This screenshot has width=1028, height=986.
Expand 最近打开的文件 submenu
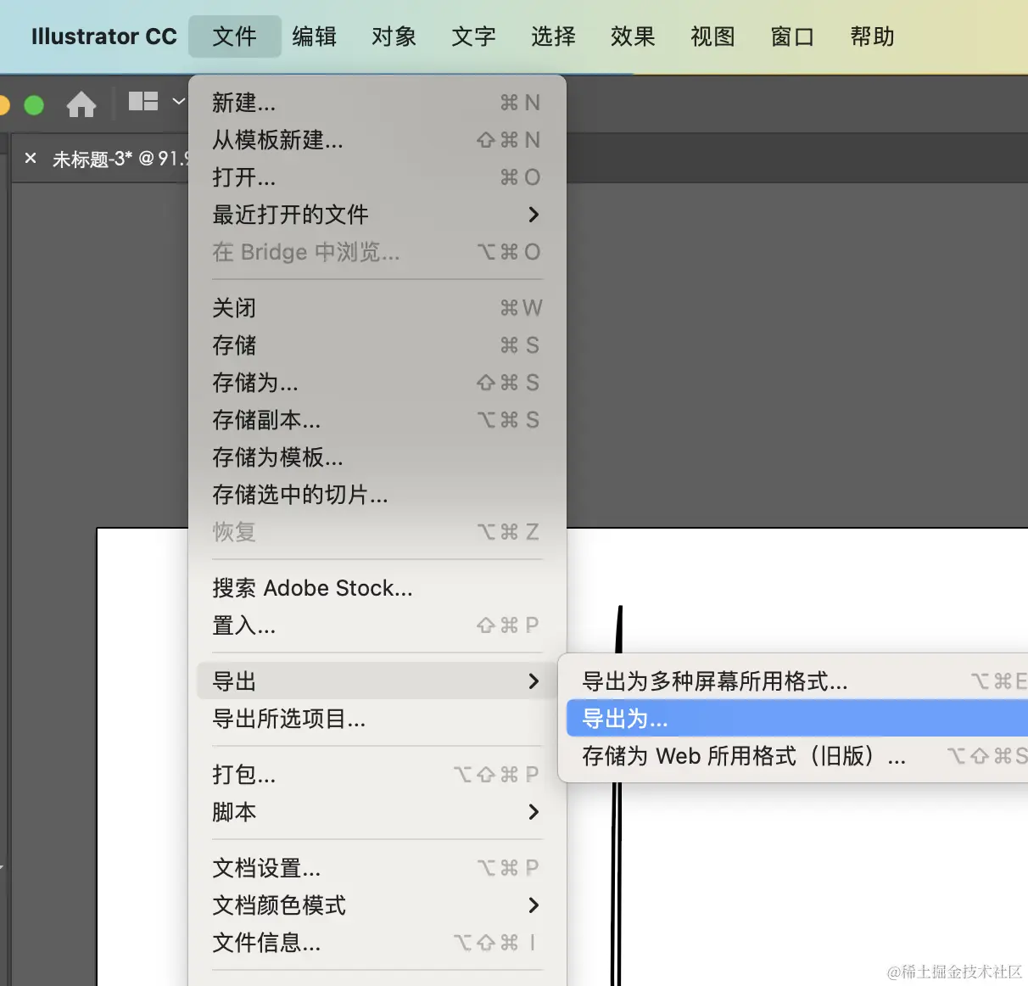click(377, 215)
